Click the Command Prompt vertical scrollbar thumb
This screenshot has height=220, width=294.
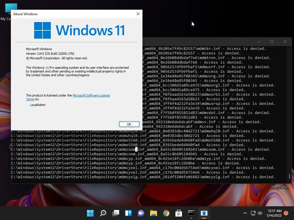pyautogui.click(x=289, y=176)
